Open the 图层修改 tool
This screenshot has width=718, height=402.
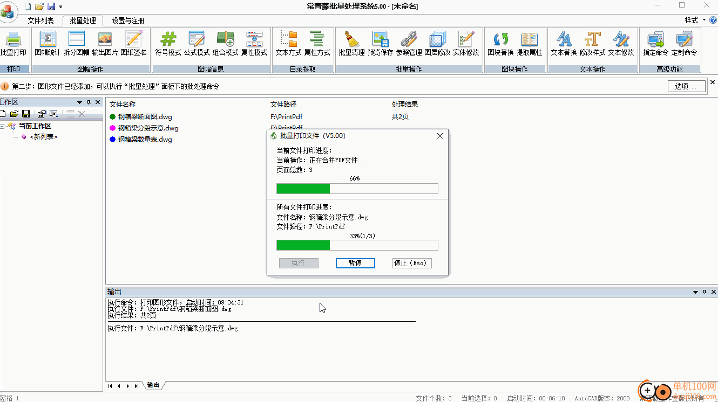437,44
